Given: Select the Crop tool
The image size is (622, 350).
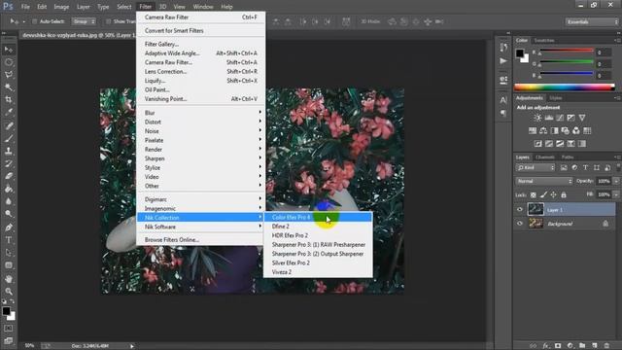Looking at the screenshot, I should point(9,99).
